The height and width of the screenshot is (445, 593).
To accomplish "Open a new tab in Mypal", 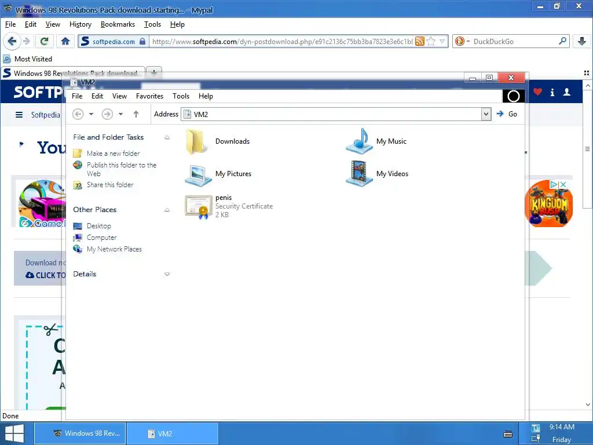I will pyautogui.click(x=154, y=72).
